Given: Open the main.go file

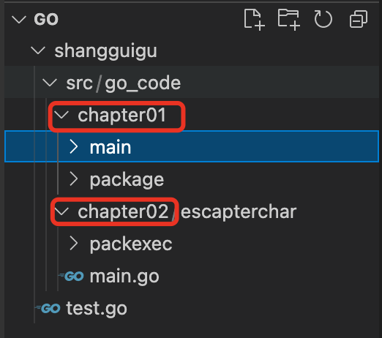Looking at the screenshot, I should 124,277.
